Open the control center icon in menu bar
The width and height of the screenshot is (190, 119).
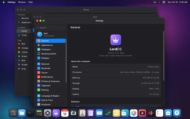pyautogui.click(x=164, y=2)
